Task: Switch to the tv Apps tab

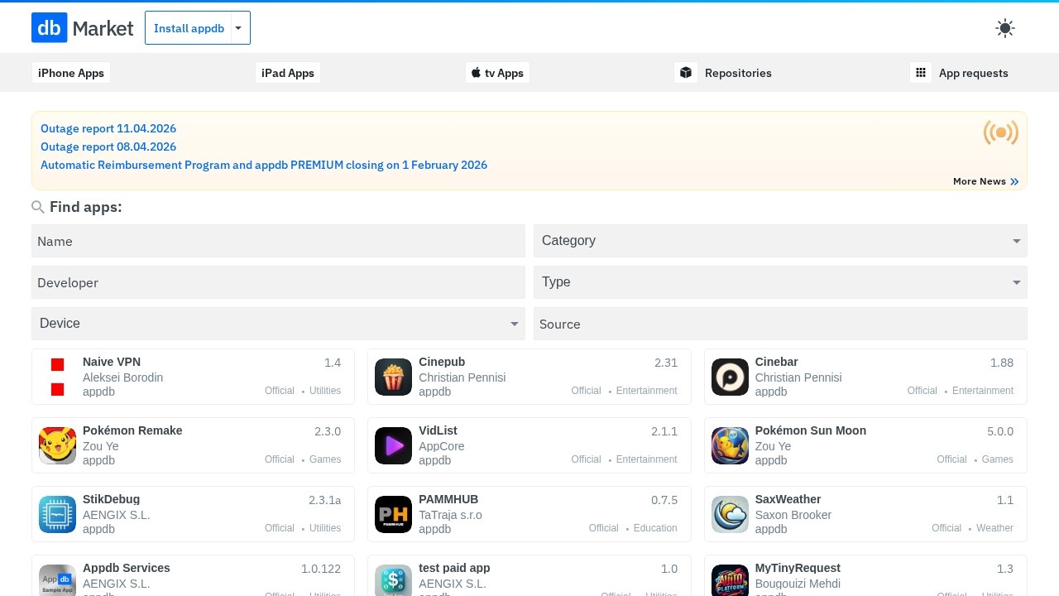Action: pyautogui.click(x=497, y=73)
